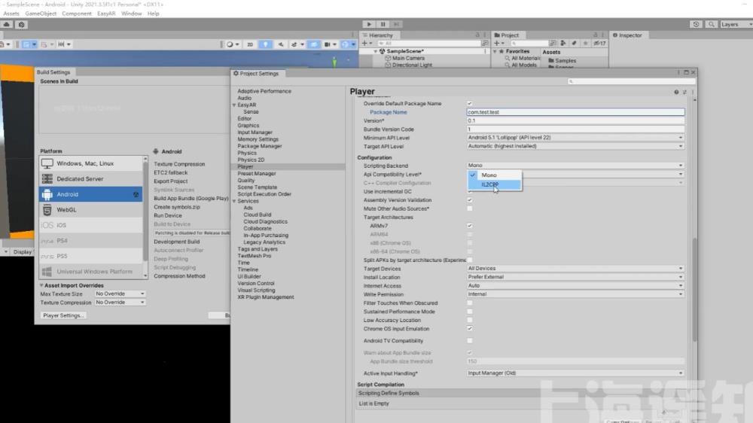This screenshot has height=423, width=753.
Task: Open the GameObject menu
Action: (41, 14)
